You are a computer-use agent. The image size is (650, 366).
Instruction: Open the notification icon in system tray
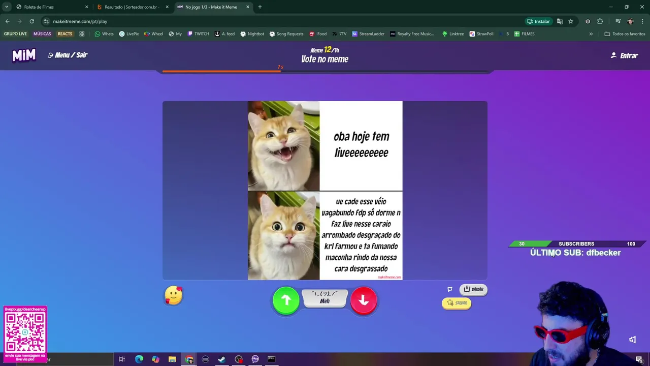pyautogui.click(x=639, y=359)
